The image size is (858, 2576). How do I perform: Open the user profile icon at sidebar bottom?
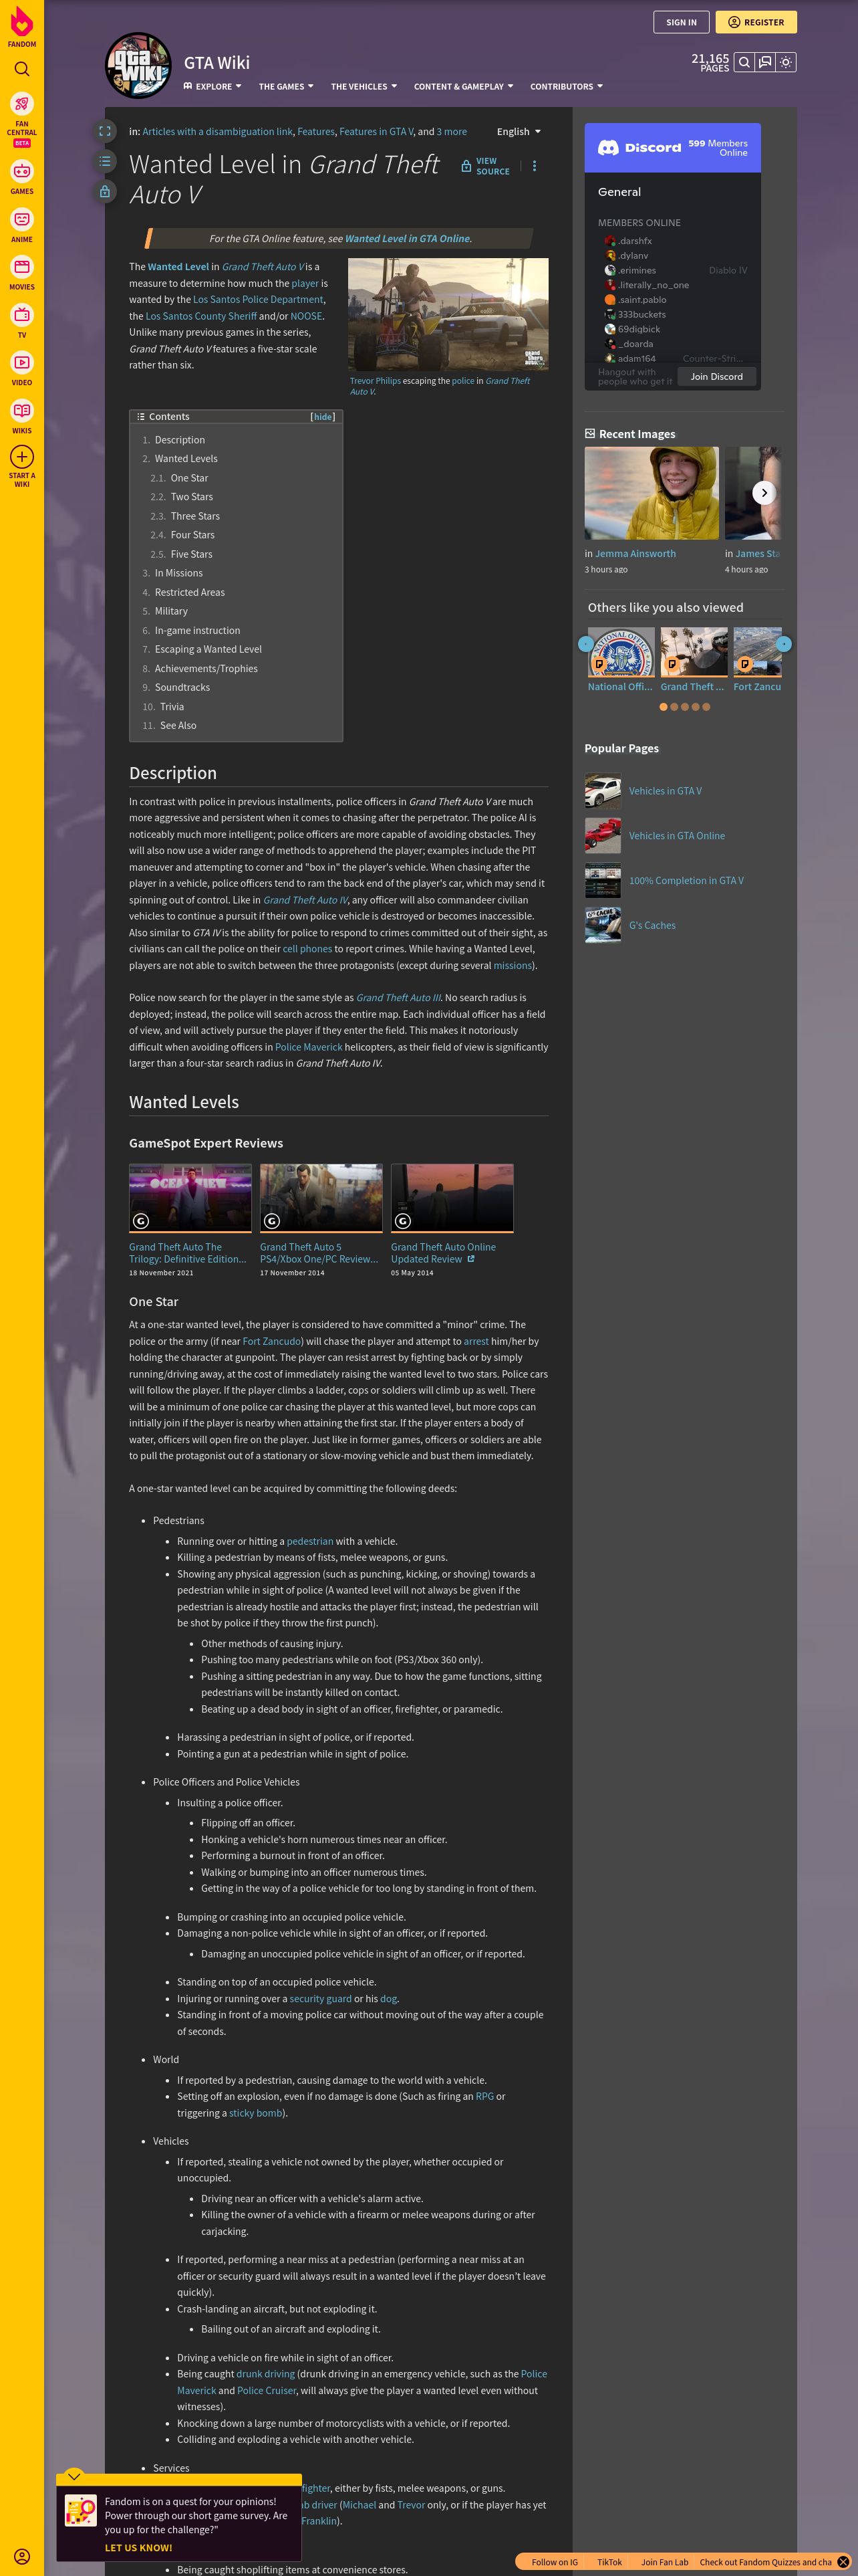pos(22,2556)
